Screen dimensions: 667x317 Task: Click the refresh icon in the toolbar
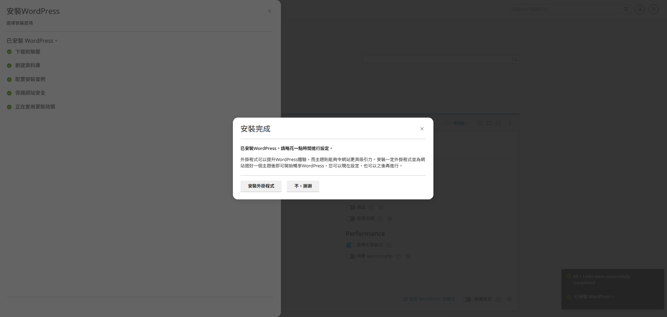tap(499, 123)
